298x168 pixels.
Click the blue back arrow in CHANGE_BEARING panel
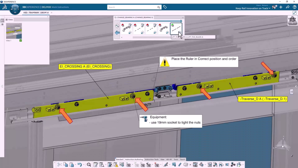117,33
